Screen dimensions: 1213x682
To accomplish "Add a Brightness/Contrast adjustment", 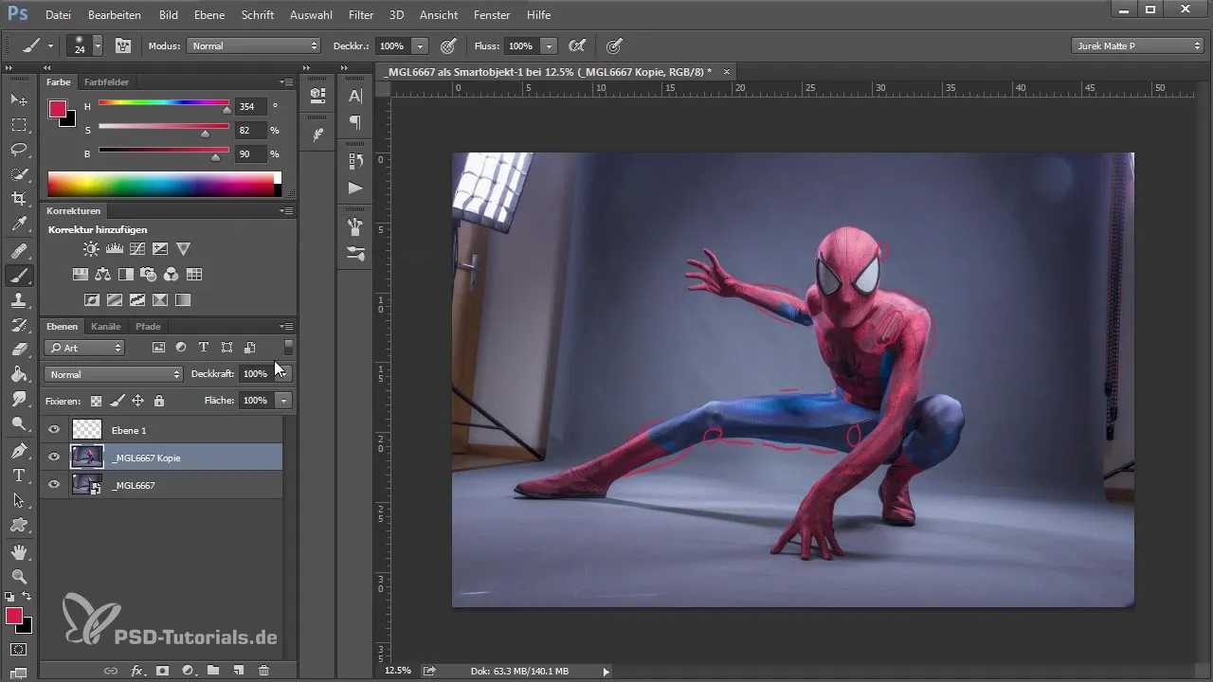I will click(91, 249).
